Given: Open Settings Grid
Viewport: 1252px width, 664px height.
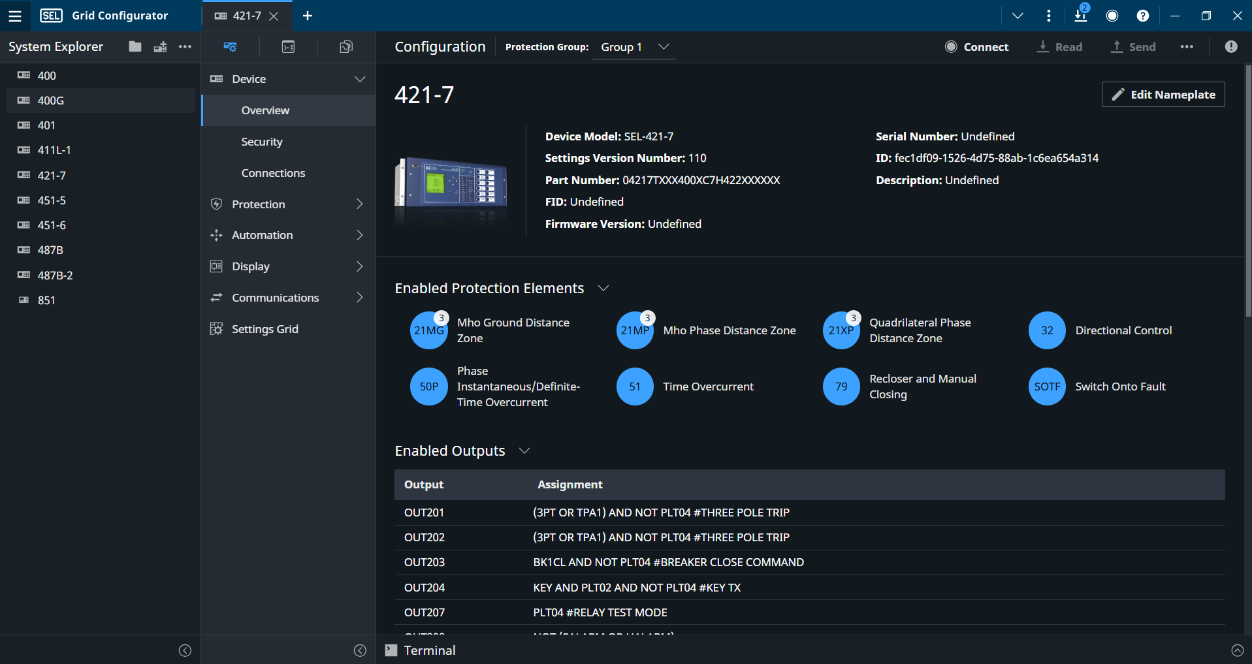Looking at the screenshot, I should (289, 328).
